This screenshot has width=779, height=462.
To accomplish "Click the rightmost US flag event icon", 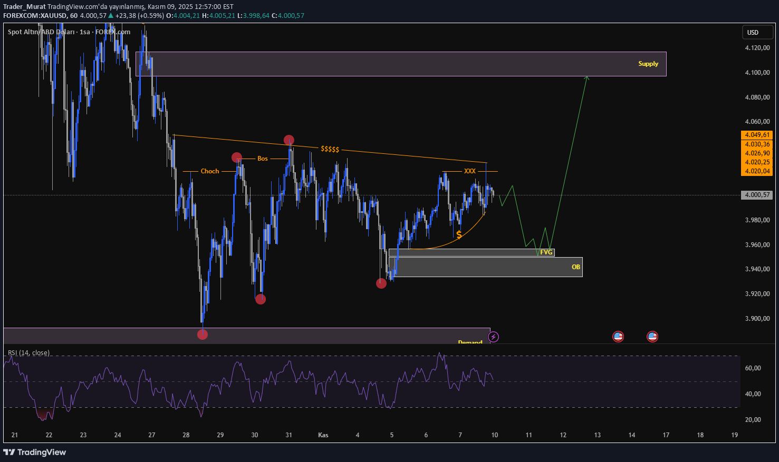I will click(x=652, y=336).
